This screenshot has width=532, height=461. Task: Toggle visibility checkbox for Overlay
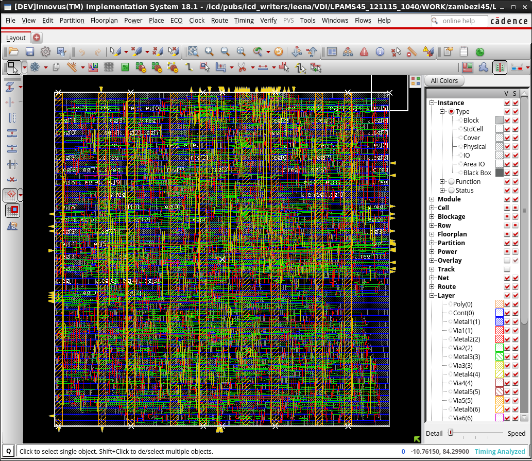[x=507, y=261]
